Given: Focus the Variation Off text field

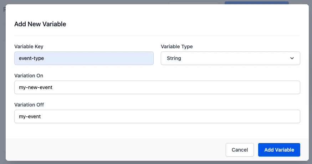Looking at the screenshot, I should pyautogui.click(x=157, y=116).
